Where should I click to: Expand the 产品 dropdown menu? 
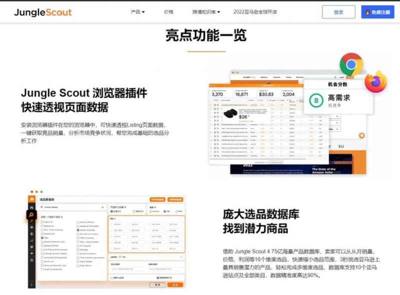pos(137,12)
